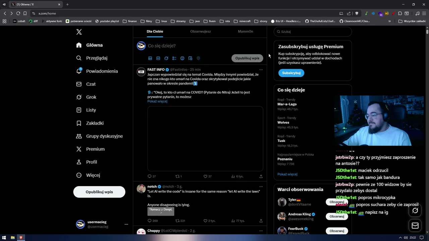Screen dimensions: 429x241
Task: Click the large Opublikuj wpis sidebar button
Action: pos(99,192)
